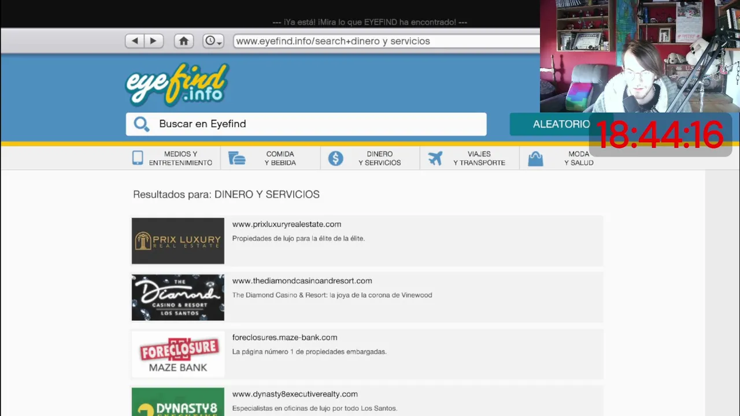The width and height of the screenshot is (740, 416).
Task: Go back with the browser back arrow
Action: (x=135, y=41)
